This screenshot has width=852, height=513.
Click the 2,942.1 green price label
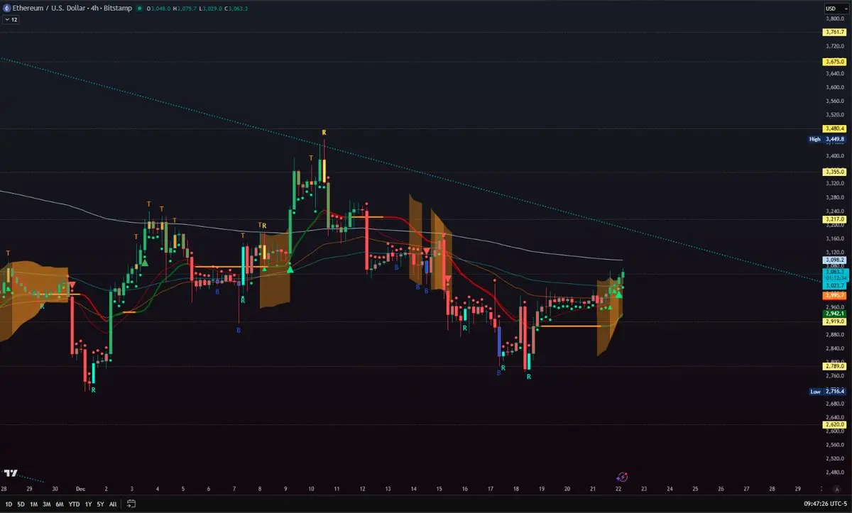(833, 313)
